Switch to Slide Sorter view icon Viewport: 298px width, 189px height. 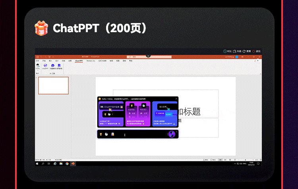(225, 160)
